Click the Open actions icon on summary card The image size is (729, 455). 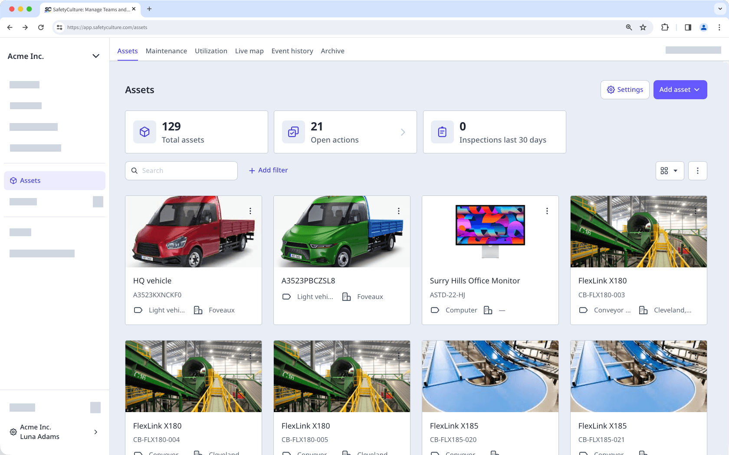293,132
